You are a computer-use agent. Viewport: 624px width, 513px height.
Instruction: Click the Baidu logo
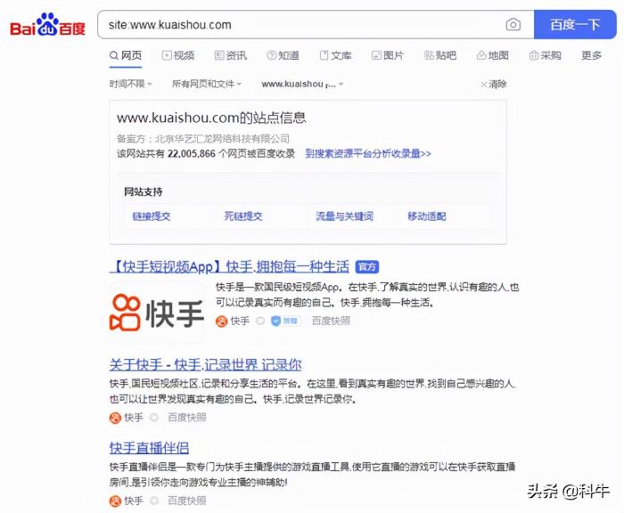tap(47, 25)
